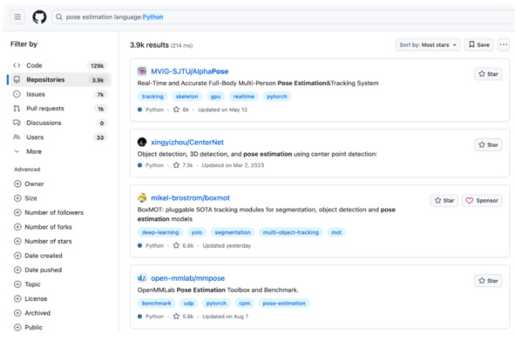
Task: Open xingyizhou/CenterNet repository
Action: [x=187, y=143]
